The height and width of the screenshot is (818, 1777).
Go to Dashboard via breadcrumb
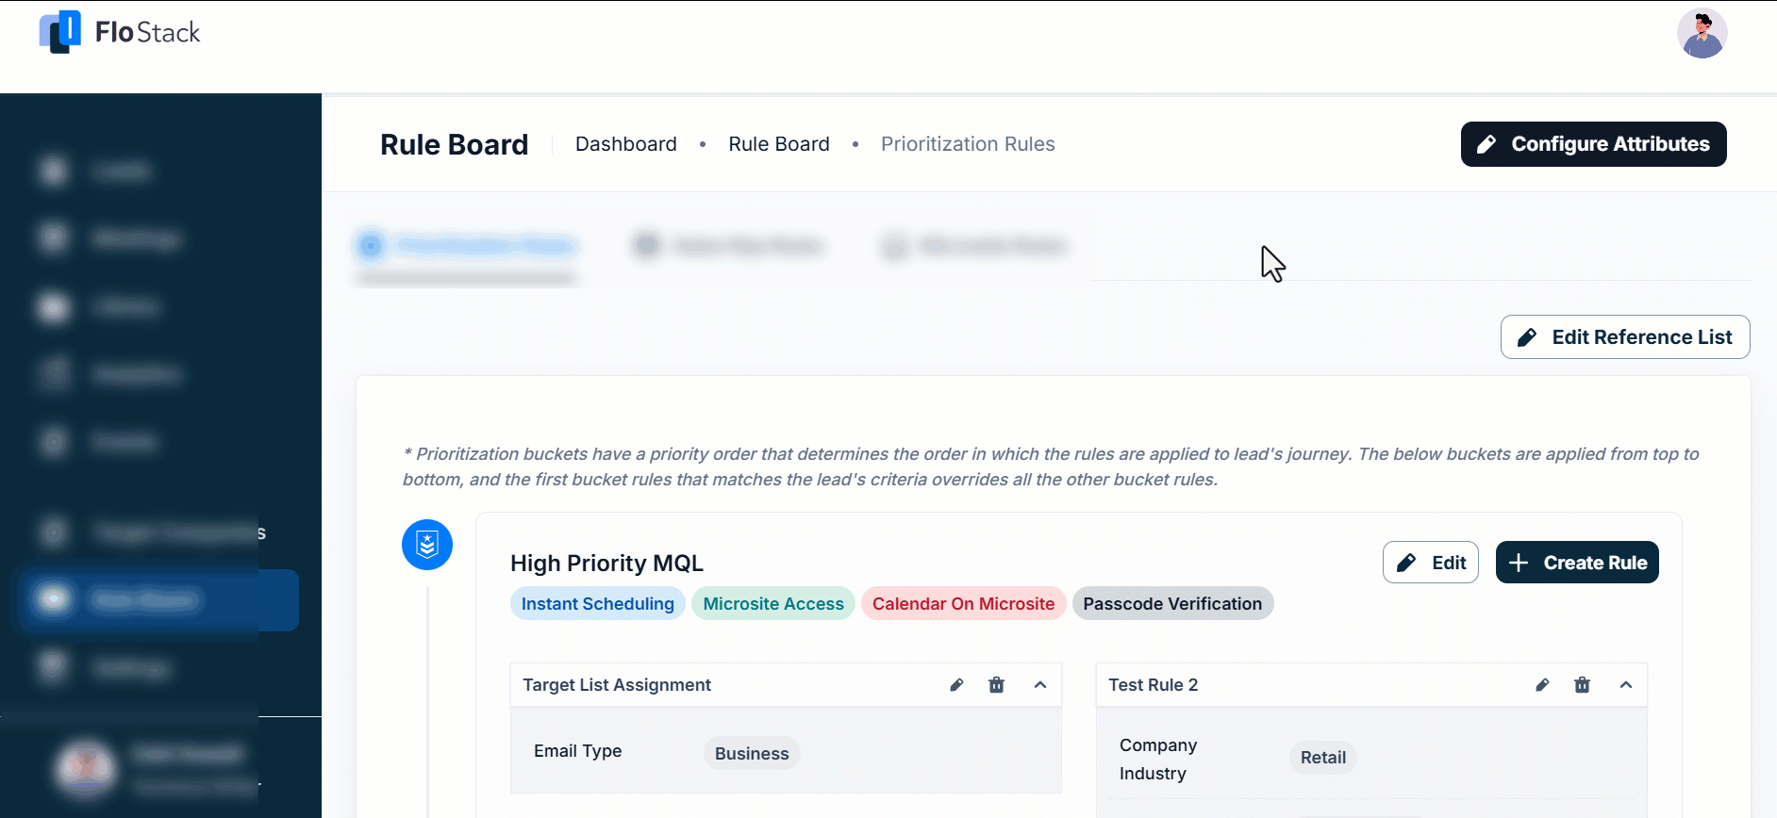[625, 144]
